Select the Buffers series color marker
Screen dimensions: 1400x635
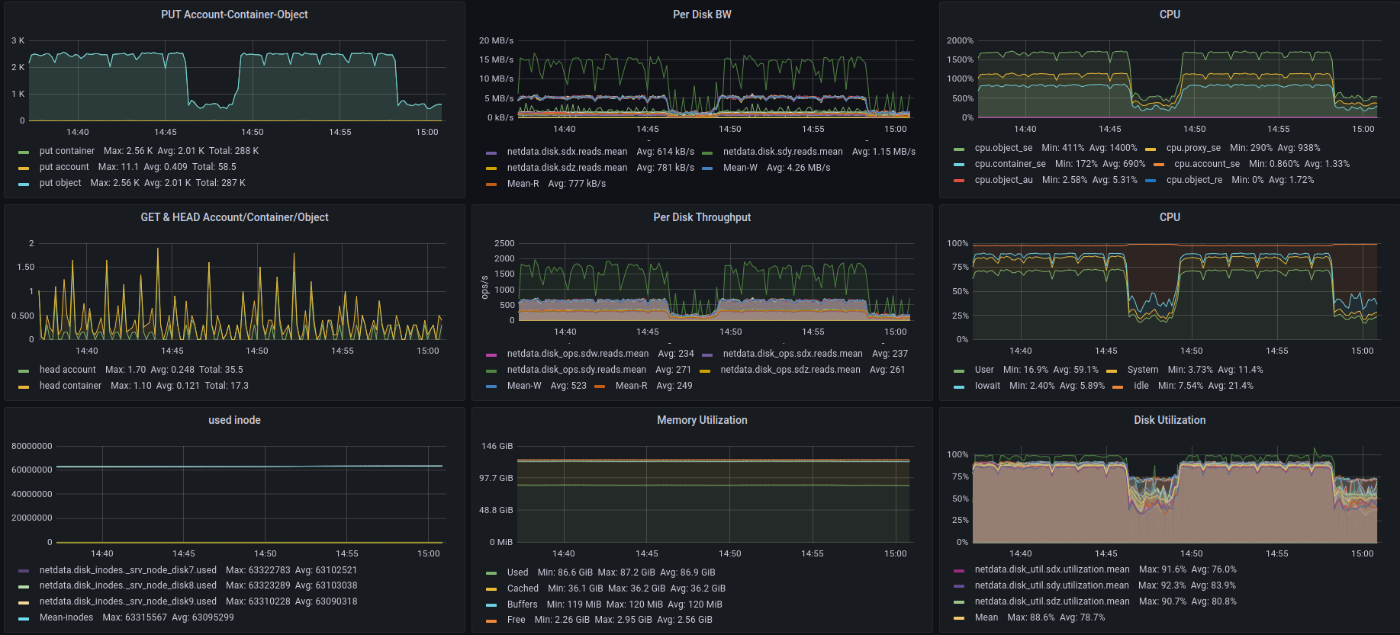click(x=491, y=605)
